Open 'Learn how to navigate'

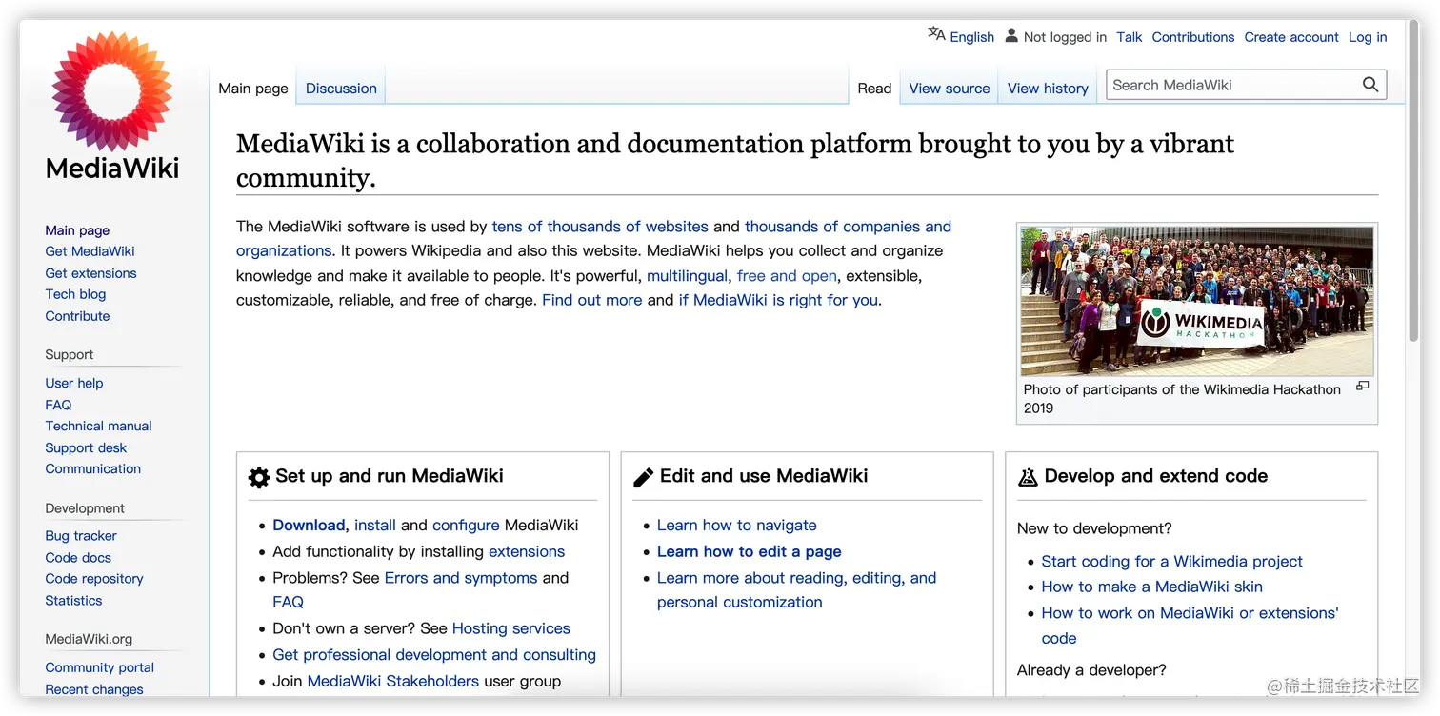click(x=737, y=526)
